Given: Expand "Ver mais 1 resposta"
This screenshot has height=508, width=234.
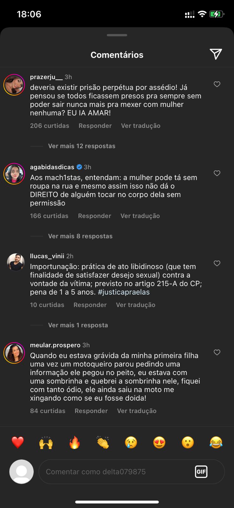Looking at the screenshot, I should coord(78,325).
